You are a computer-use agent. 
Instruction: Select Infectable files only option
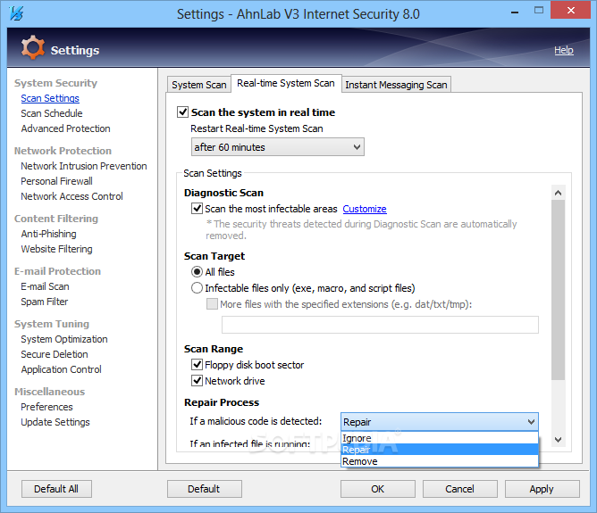coord(197,288)
